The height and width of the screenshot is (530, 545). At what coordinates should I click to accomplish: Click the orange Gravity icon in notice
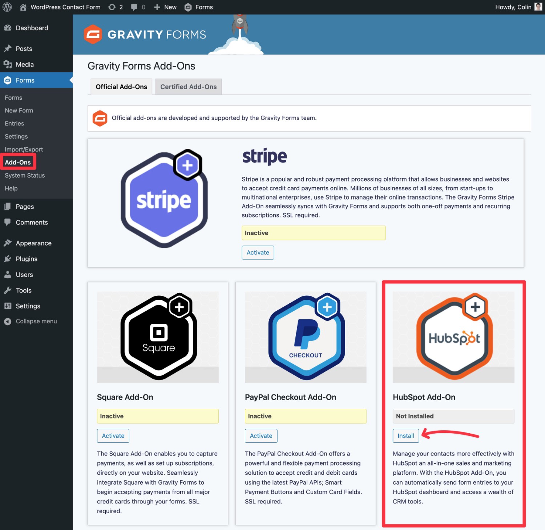tap(100, 118)
